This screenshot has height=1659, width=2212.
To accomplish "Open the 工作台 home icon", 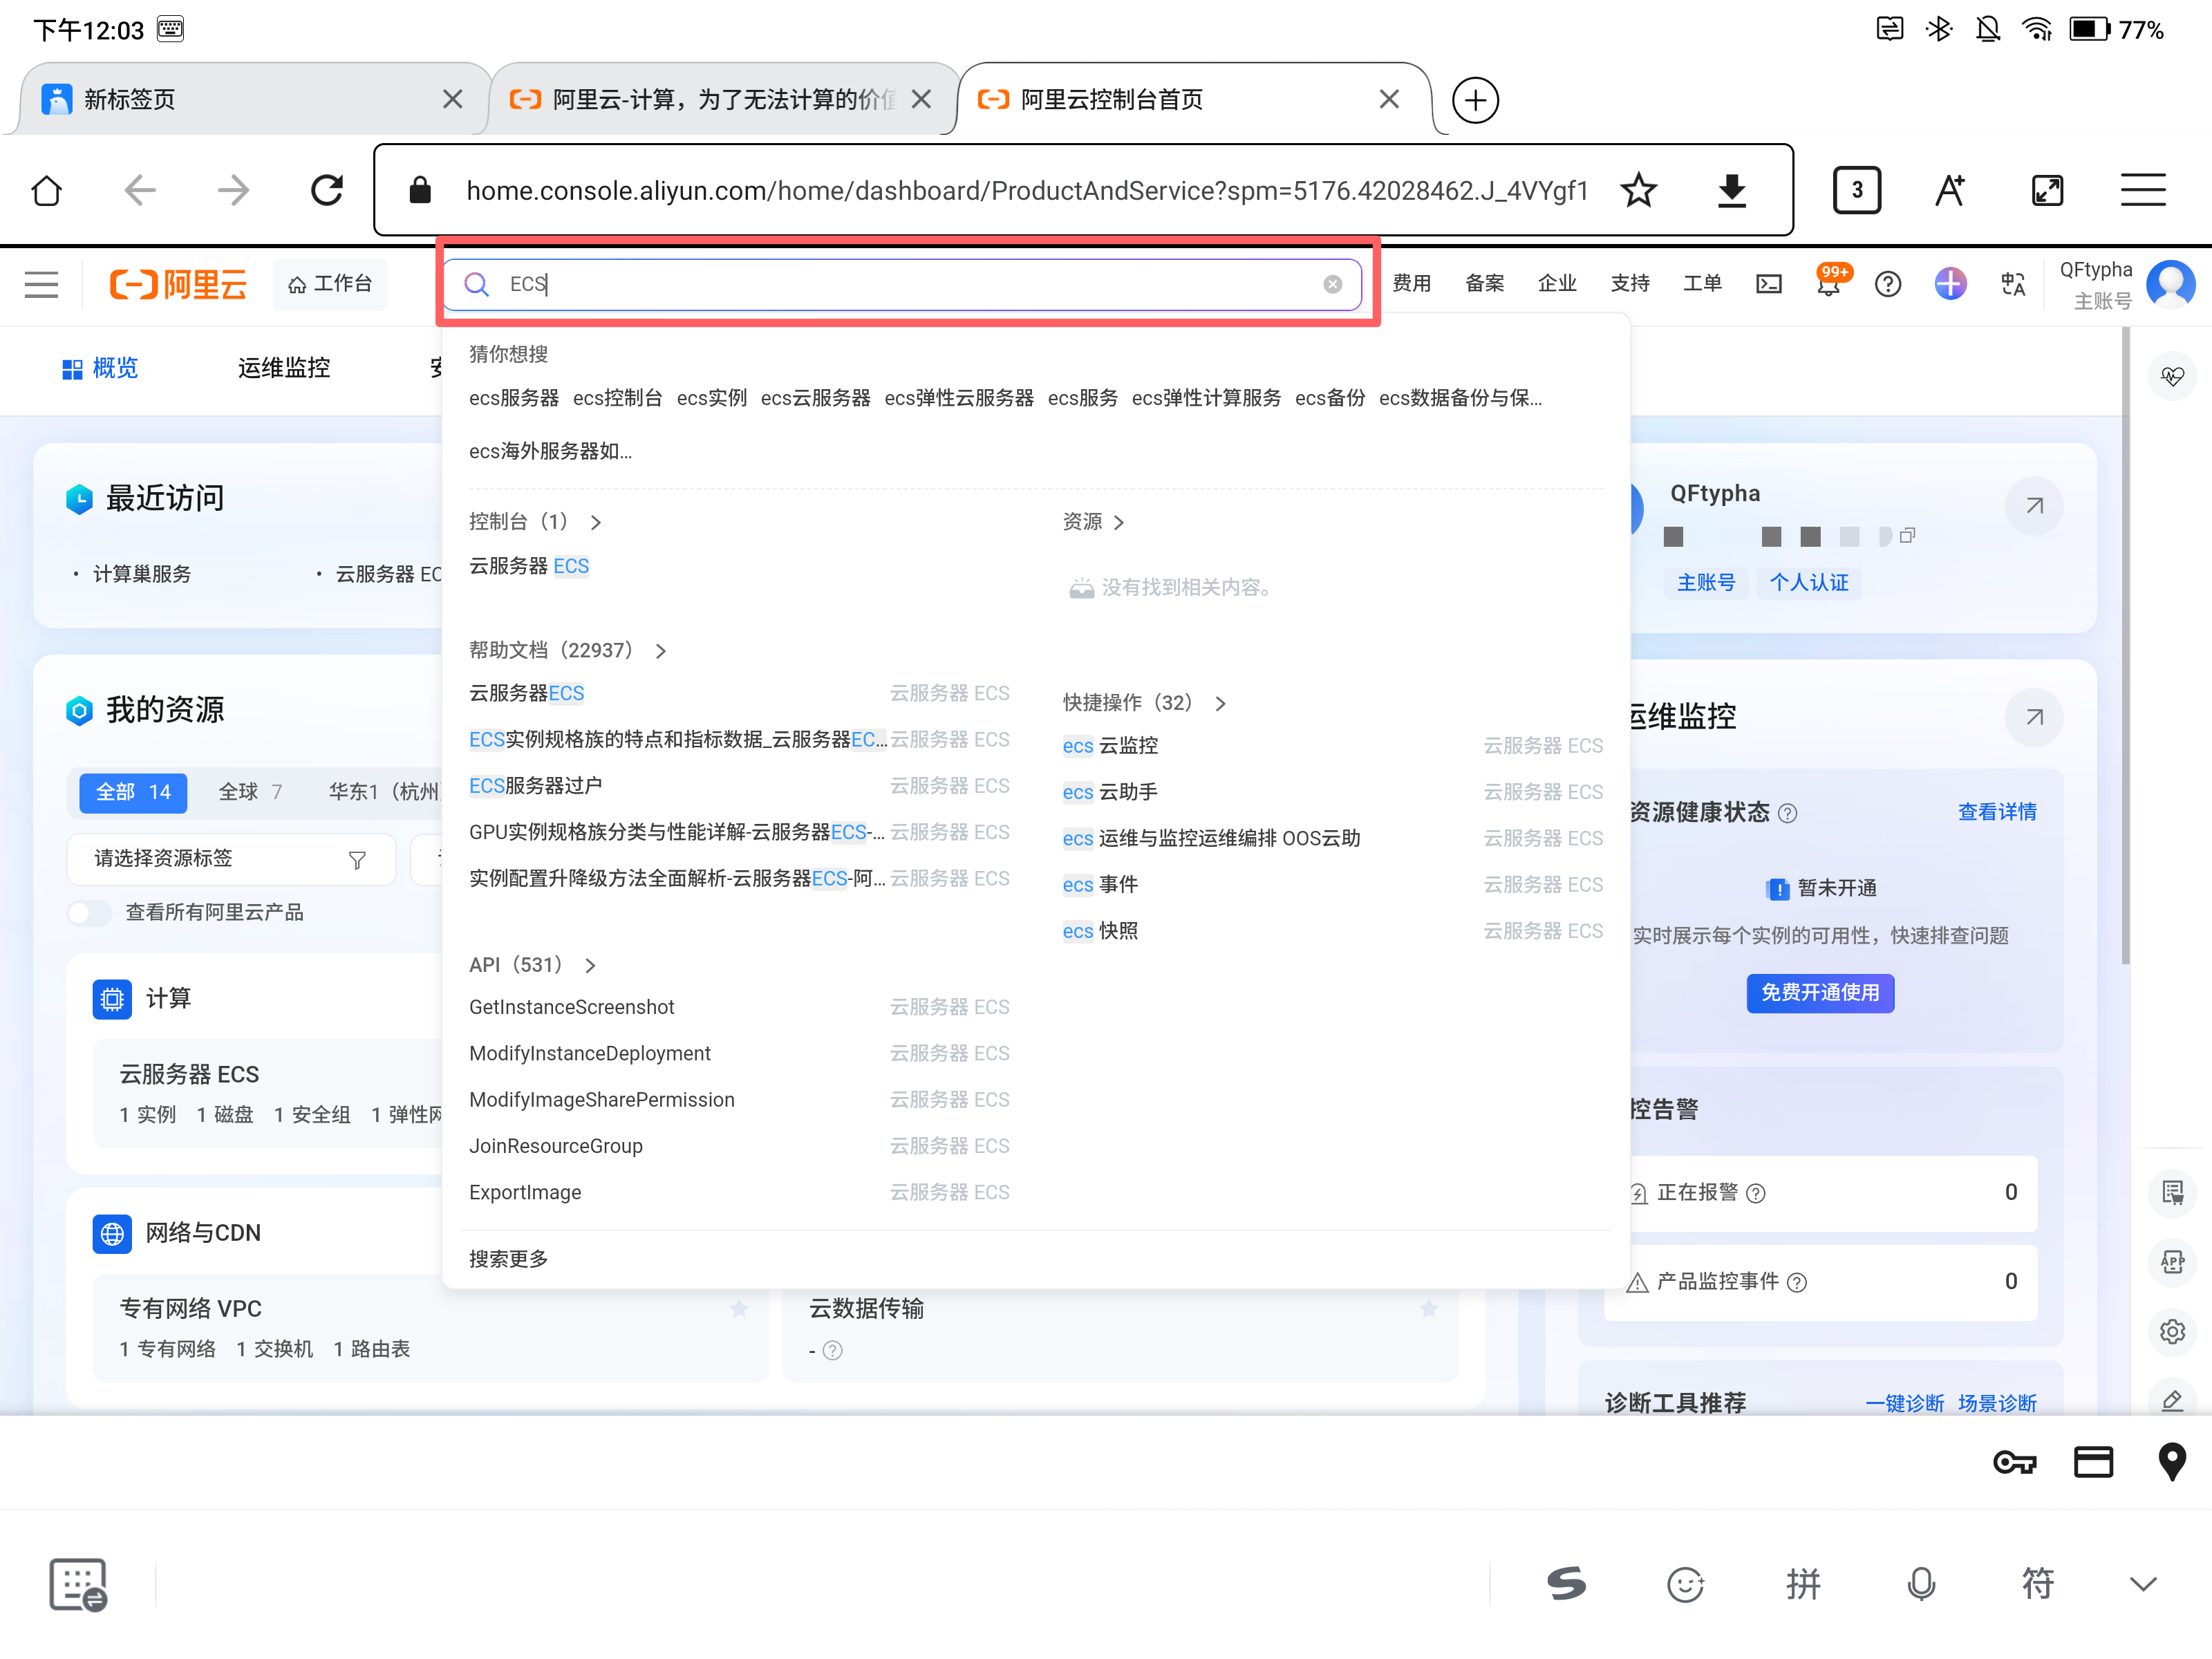I will pyautogui.click(x=331, y=284).
